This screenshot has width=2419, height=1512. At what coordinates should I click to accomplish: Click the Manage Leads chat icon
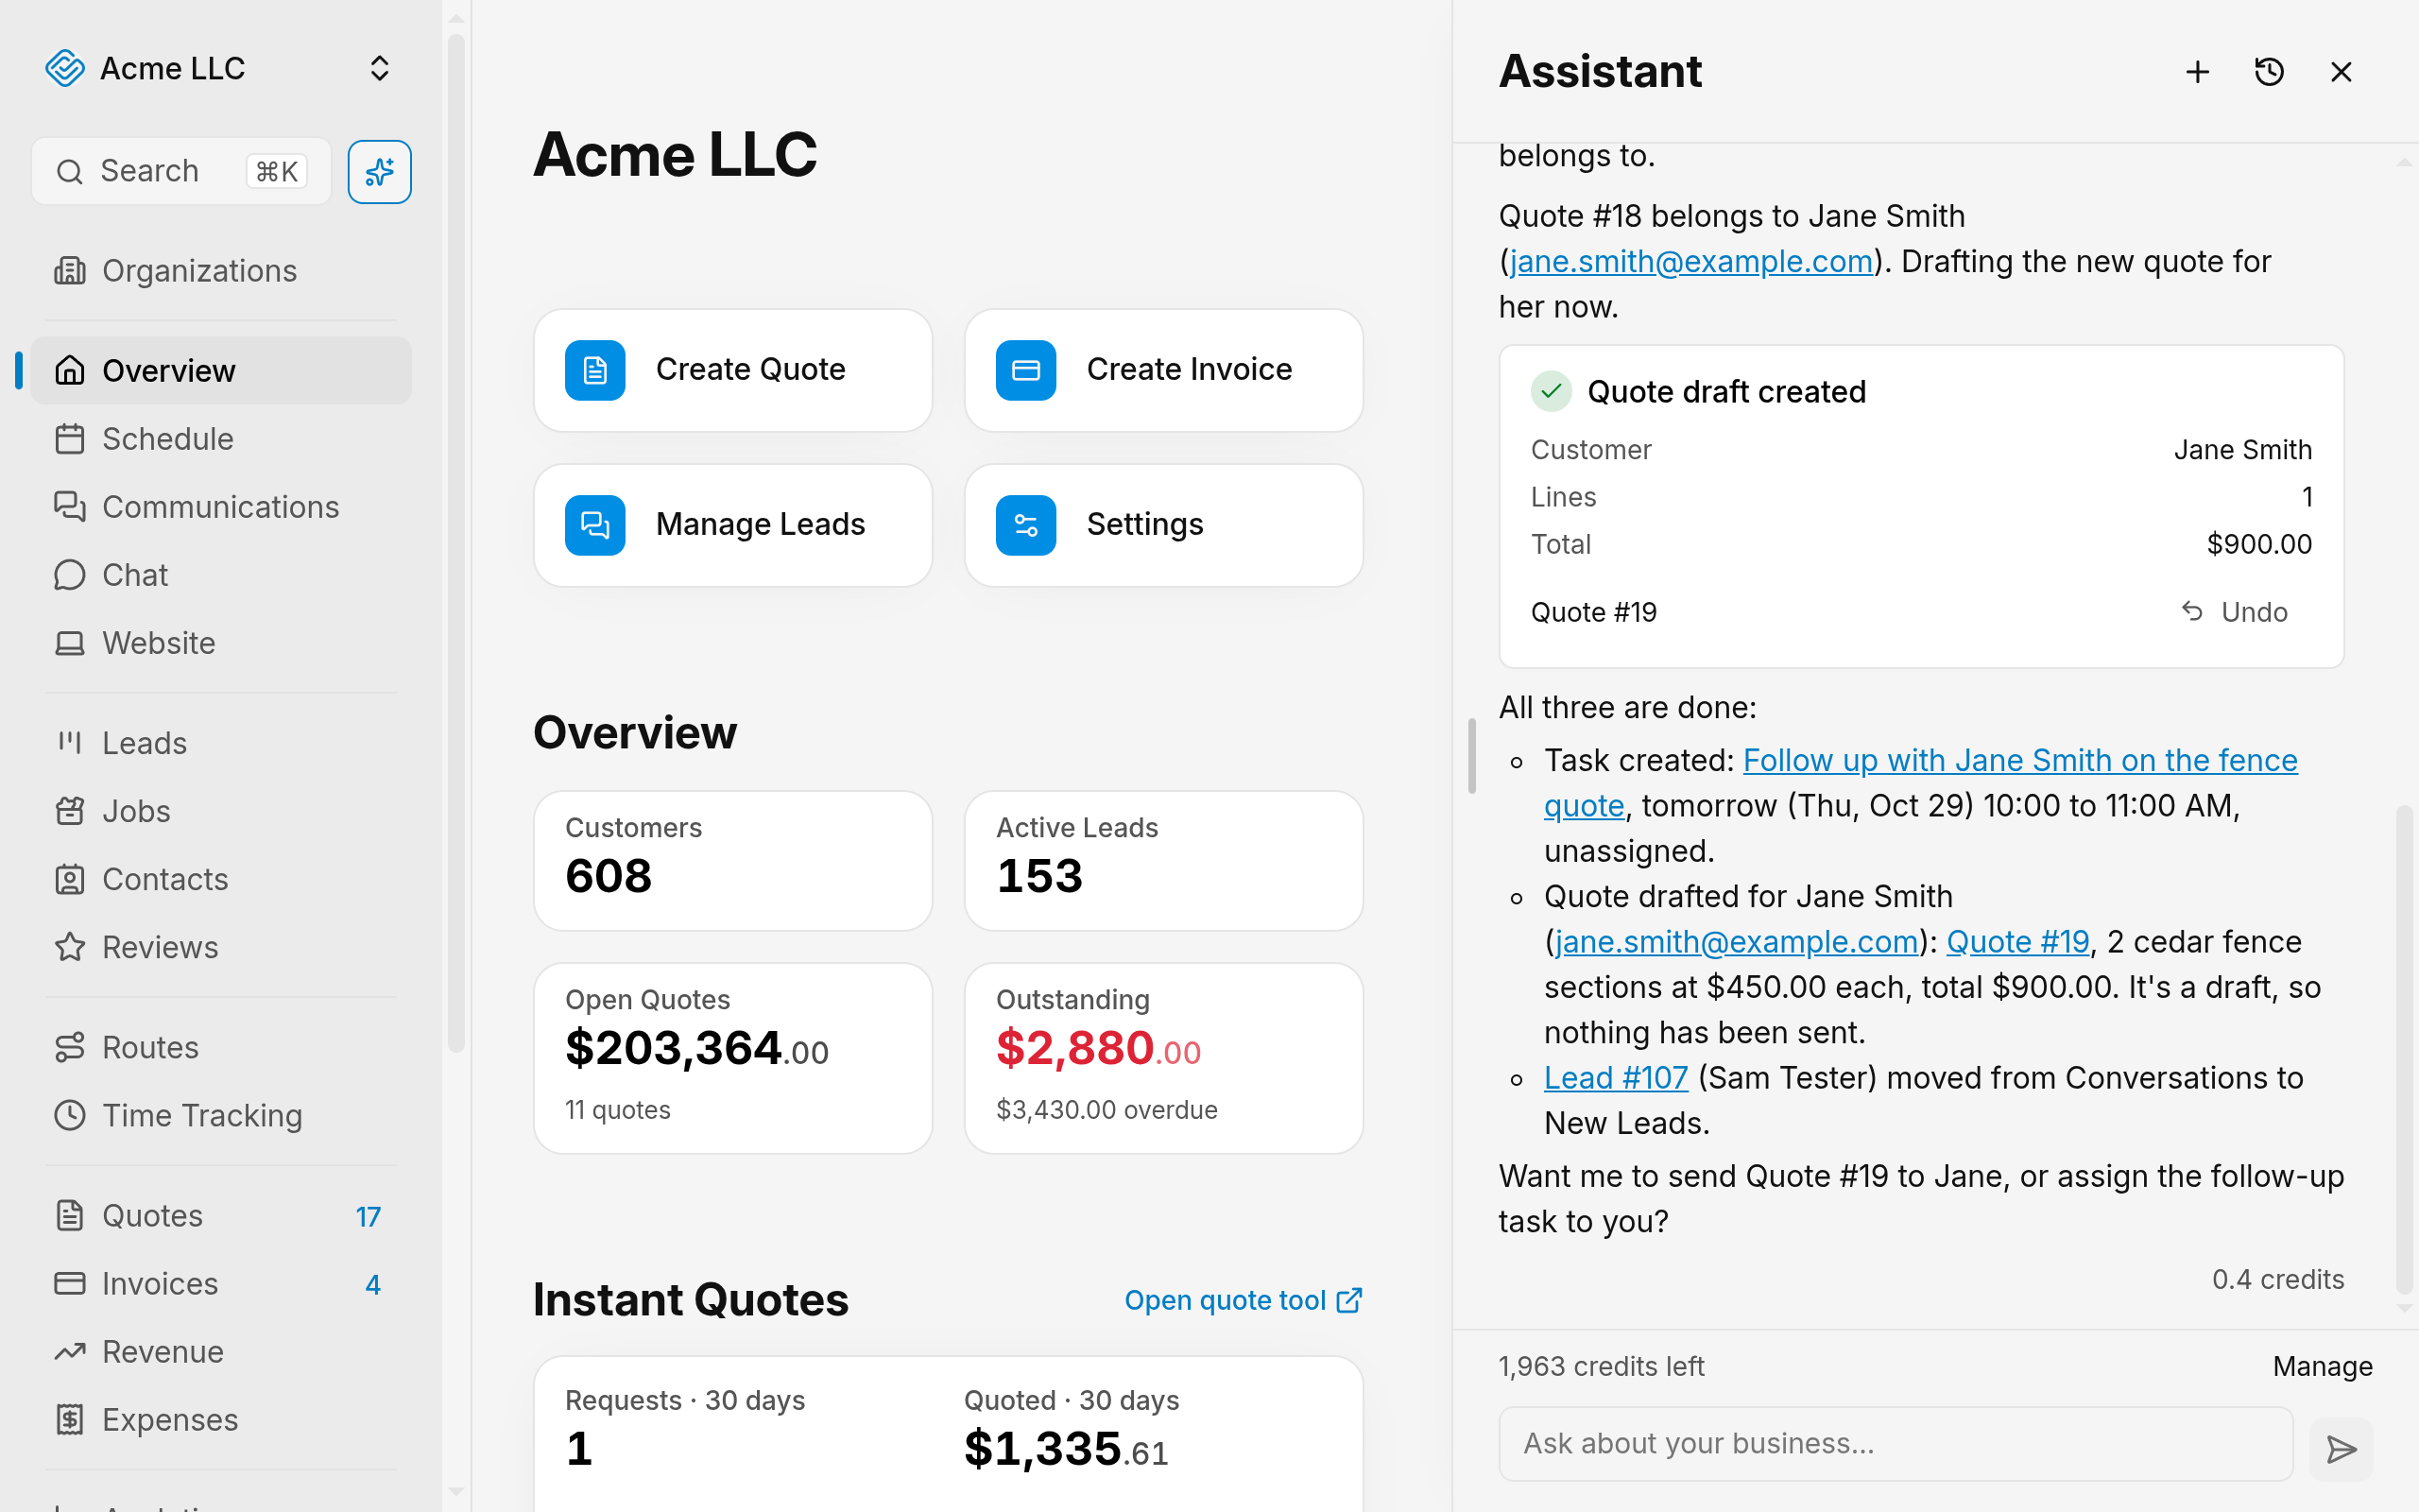click(x=594, y=525)
